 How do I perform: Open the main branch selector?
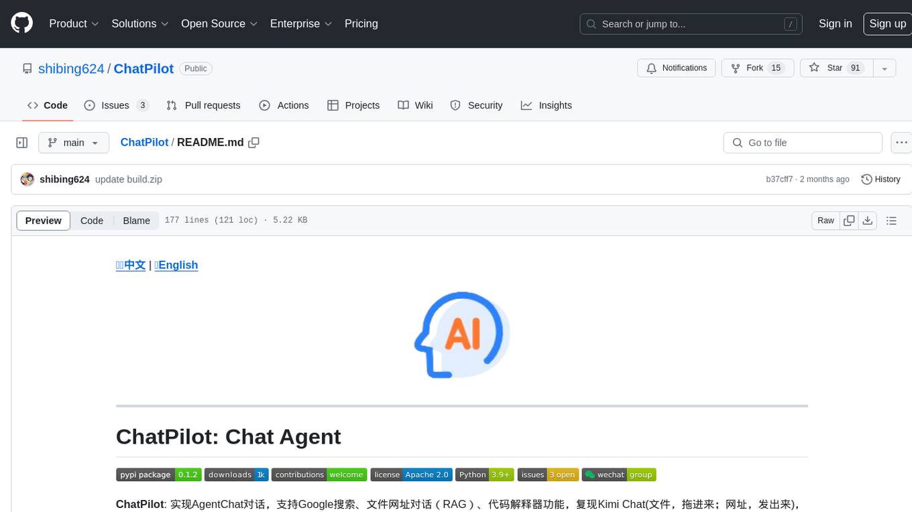tap(74, 143)
